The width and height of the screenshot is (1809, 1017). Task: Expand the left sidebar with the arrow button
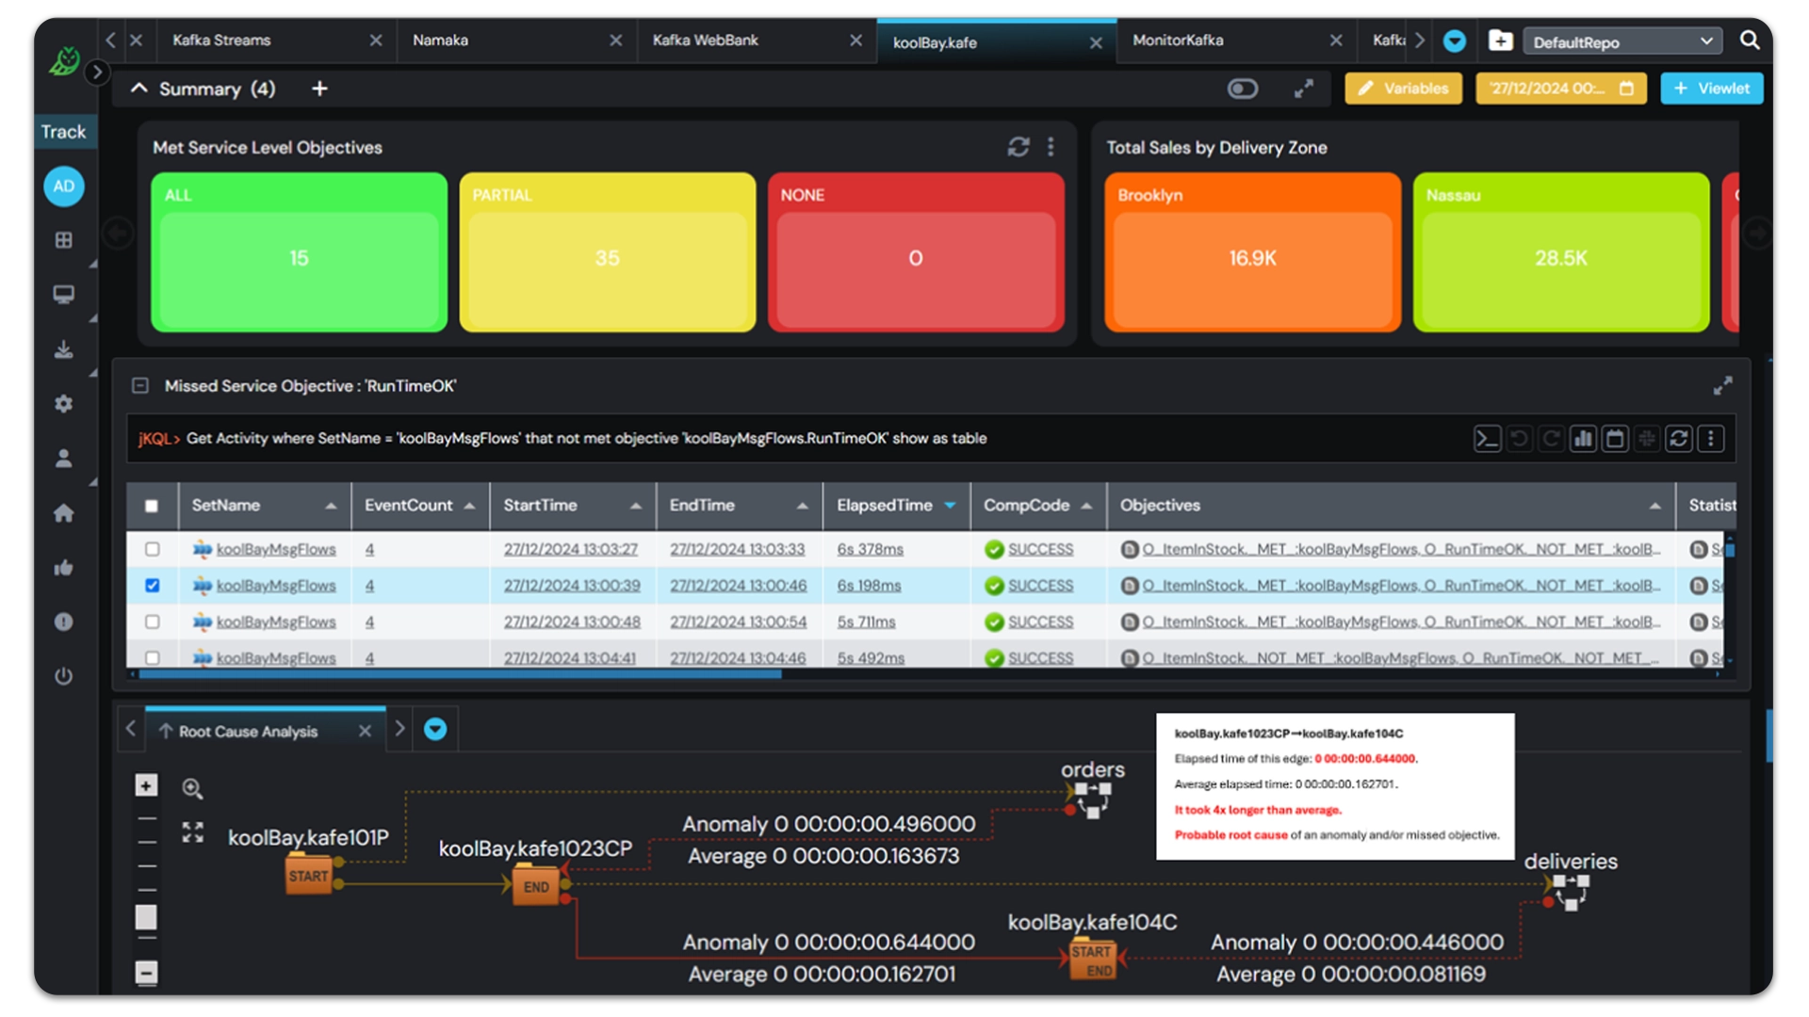96,72
